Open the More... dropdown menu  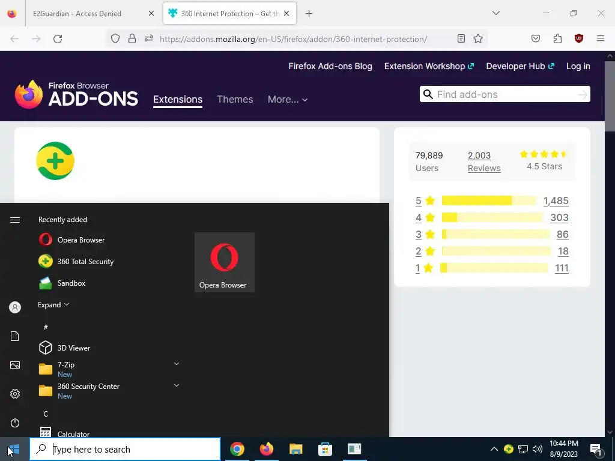click(288, 99)
